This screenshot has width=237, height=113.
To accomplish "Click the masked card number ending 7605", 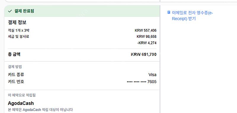I will 142,82.
